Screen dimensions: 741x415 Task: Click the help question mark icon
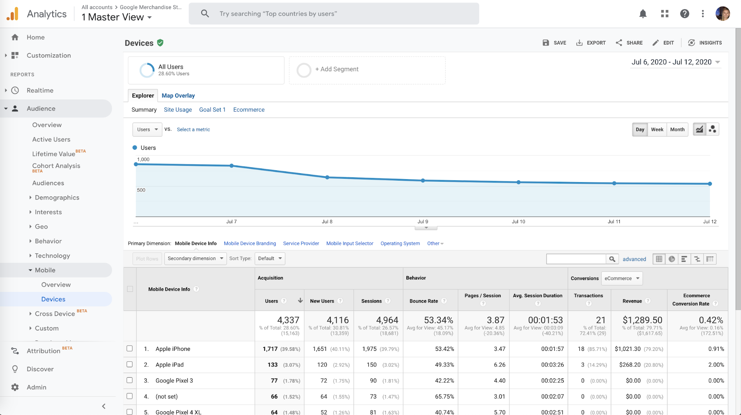tap(684, 13)
